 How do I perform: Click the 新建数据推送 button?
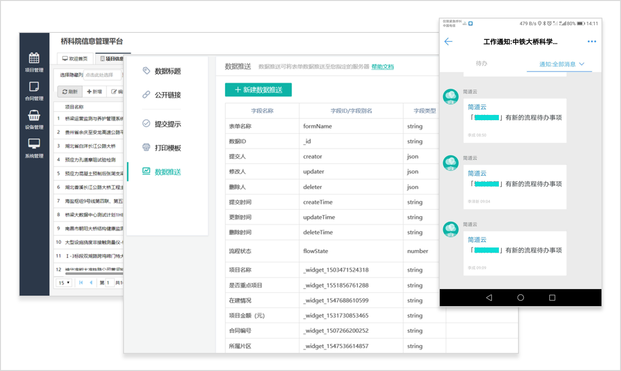pyautogui.click(x=258, y=90)
